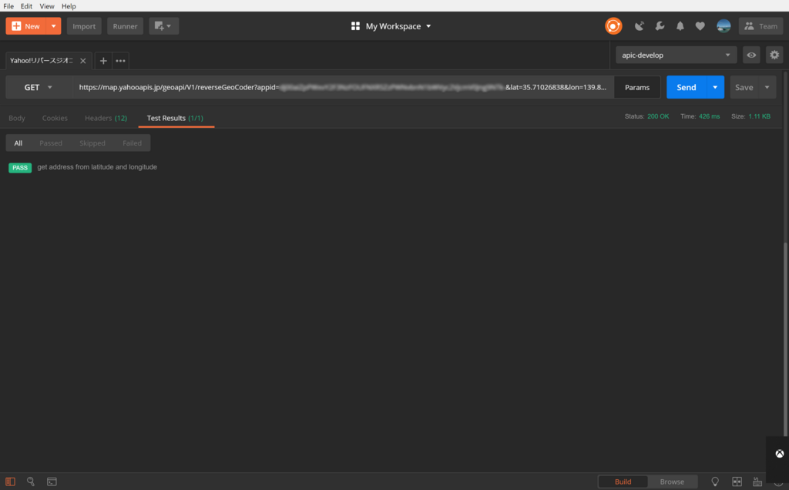
Task: Click the Params button
Action: pyautogui.click(x=637, y=87)
